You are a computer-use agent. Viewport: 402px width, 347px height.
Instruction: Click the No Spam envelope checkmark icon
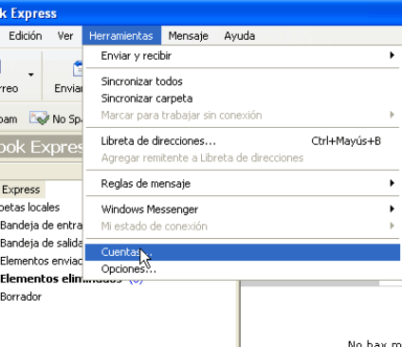pos(39,119)
